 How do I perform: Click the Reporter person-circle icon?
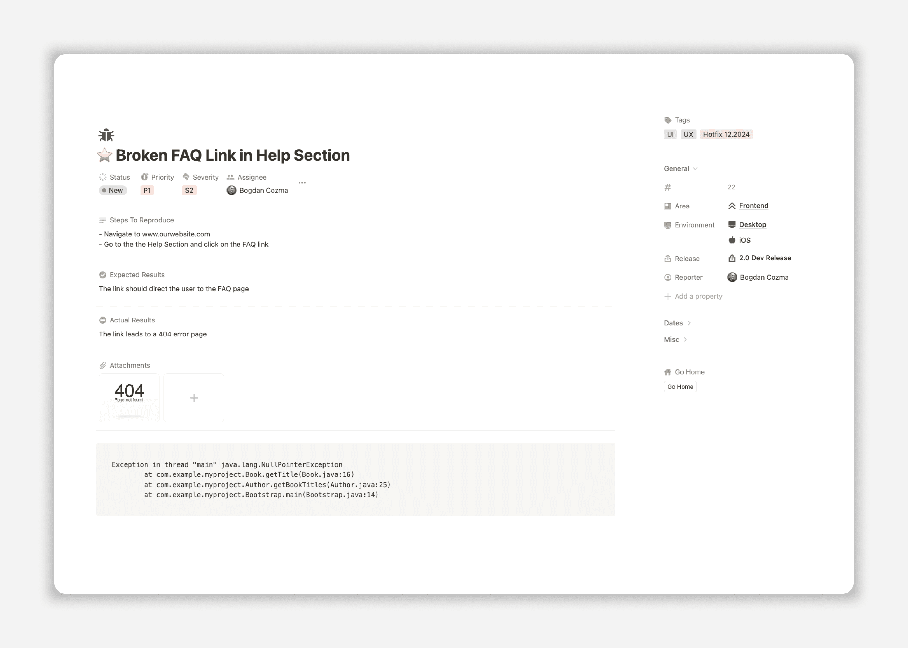pyautogui.click(x=668, y=277)
